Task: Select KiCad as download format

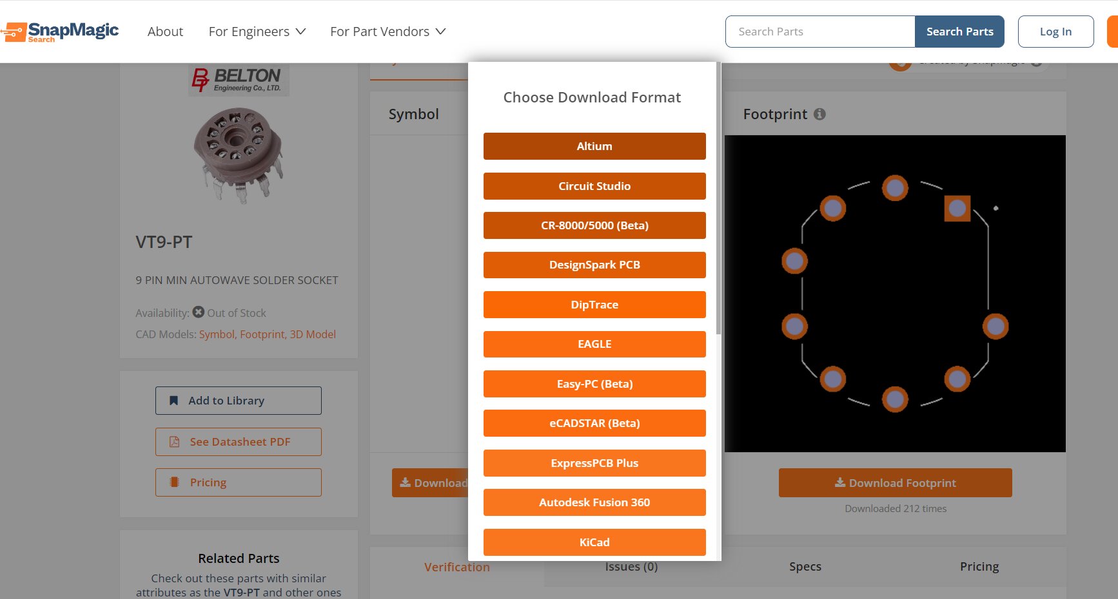Action: [x=594, y=542]
